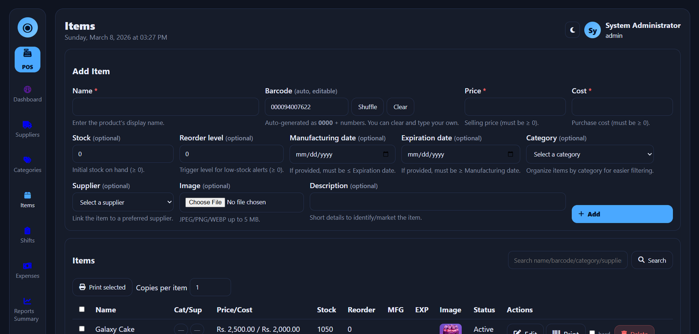Focus Copies per item field
Image resolution: width=699 pixels, height=334 pixels.
point(210,287)
